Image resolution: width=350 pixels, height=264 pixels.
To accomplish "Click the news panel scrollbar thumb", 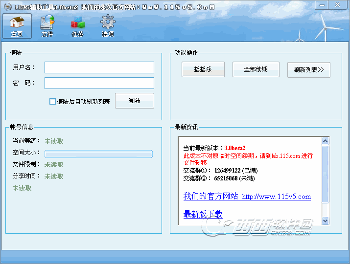I will pos(325,174).
